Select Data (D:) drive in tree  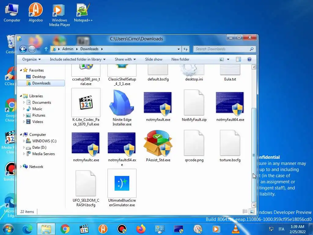(x=39, y=147)
